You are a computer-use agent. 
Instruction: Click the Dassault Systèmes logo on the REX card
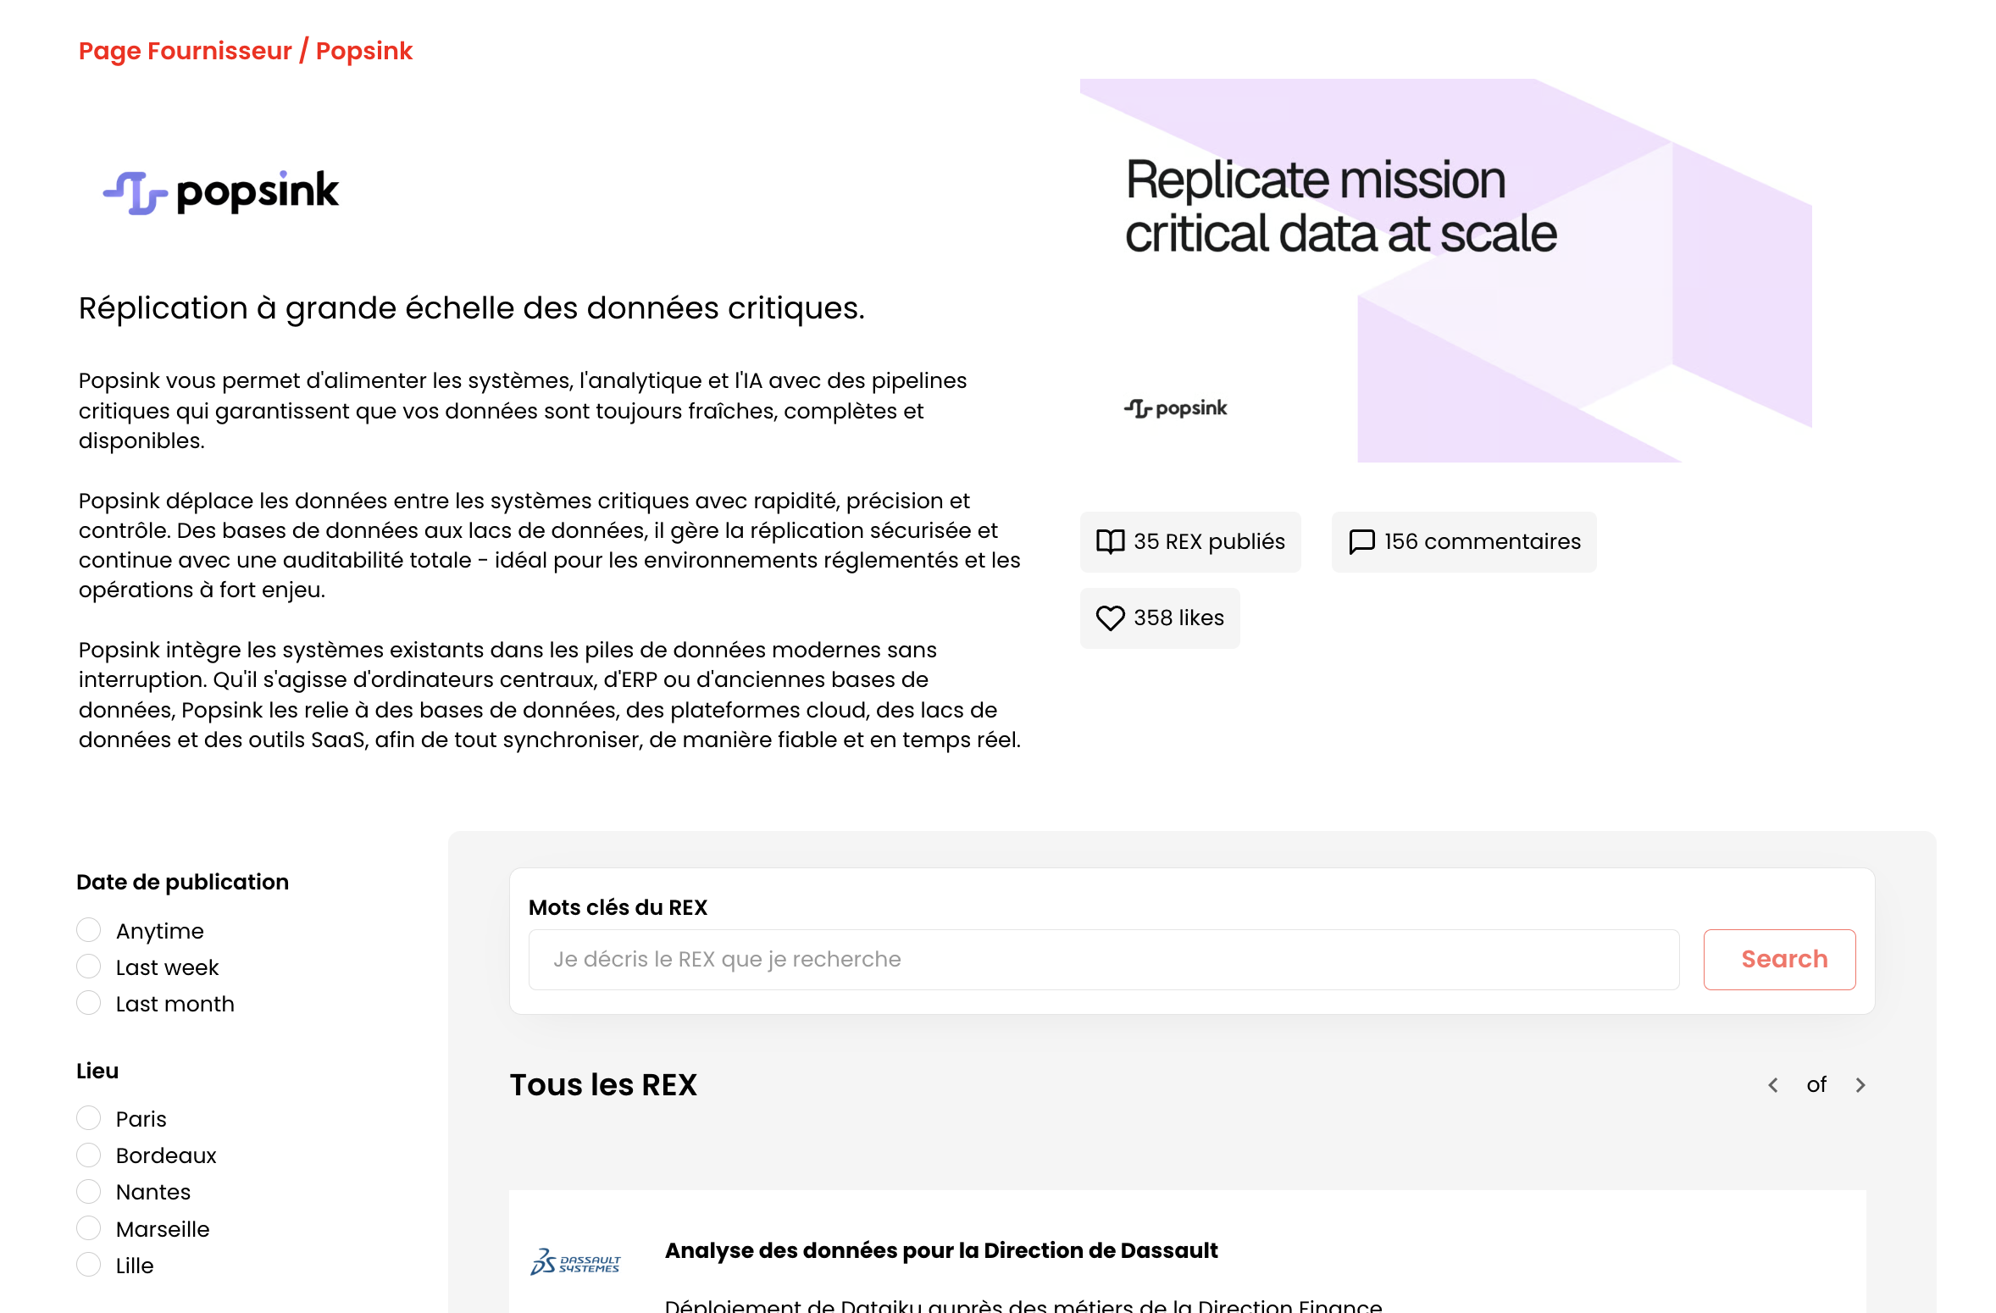pyautogui.click(x=575, y=1260)
